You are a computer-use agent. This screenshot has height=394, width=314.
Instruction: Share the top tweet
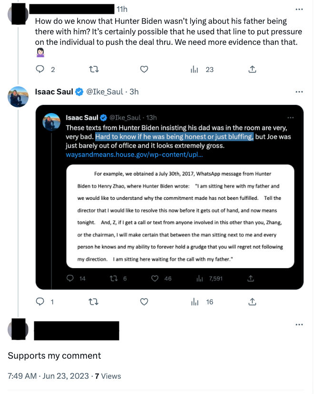(253, 69)
